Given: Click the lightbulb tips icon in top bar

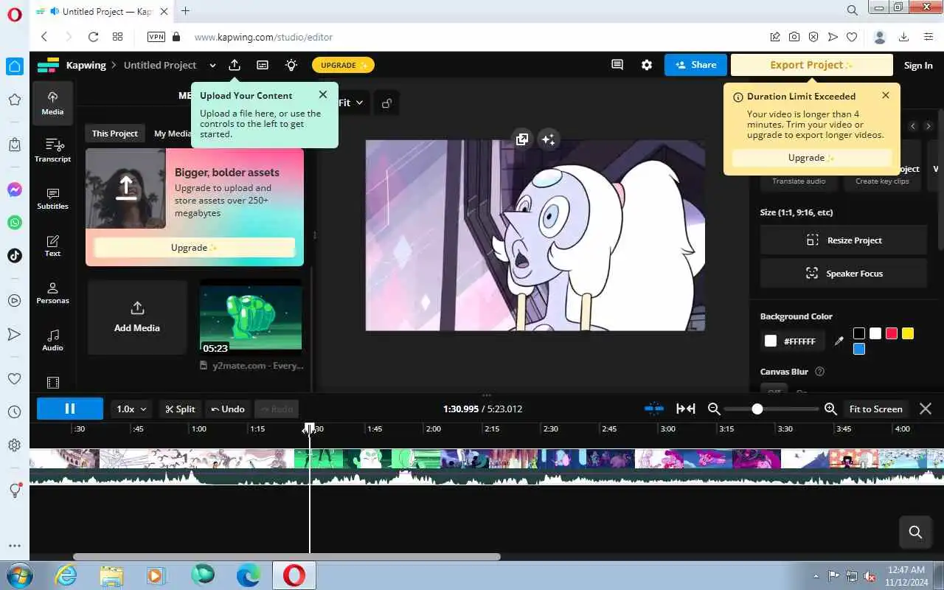Looking at the screenshot, I should (x=291, y=65).
